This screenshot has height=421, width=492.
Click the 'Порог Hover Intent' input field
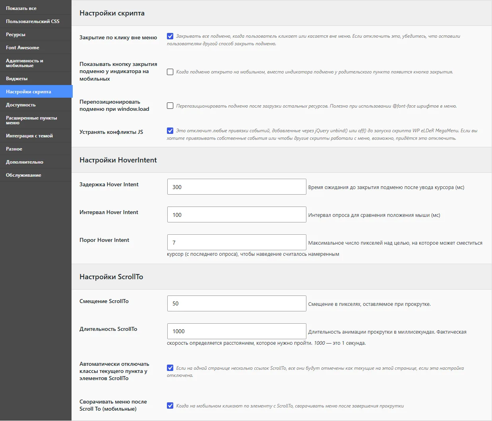(237, 242)
